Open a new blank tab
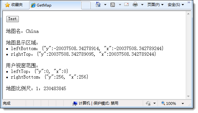 click(86, 5)
